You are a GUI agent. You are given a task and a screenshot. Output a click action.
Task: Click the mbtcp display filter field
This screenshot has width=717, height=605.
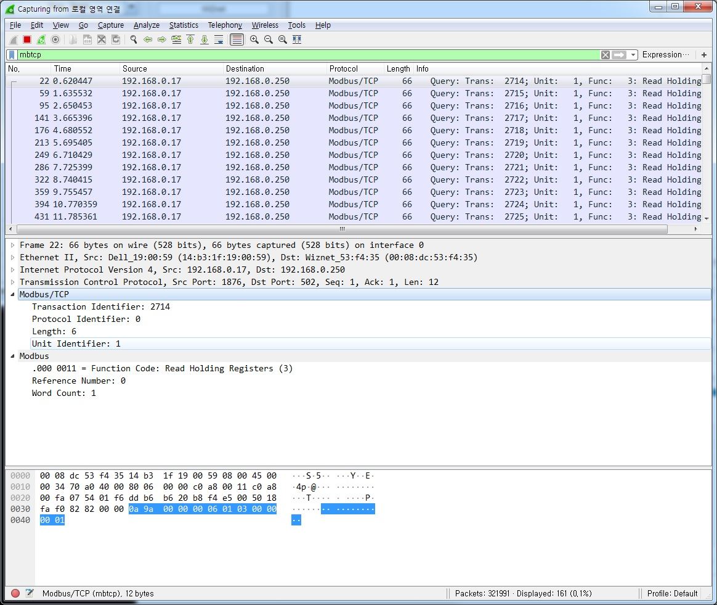[309, 55]
